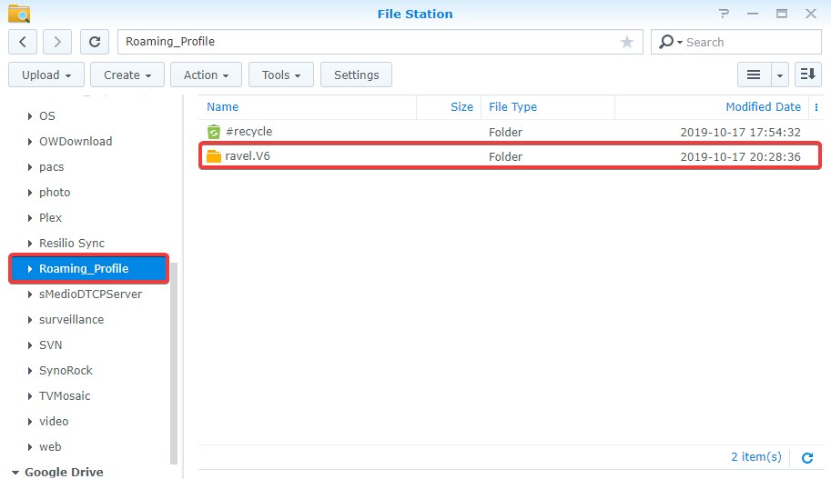The height and width of the screenshot is (479, 831).
Task: Open the Settings button
Action: pyautogui.click(x=356, y=75)
